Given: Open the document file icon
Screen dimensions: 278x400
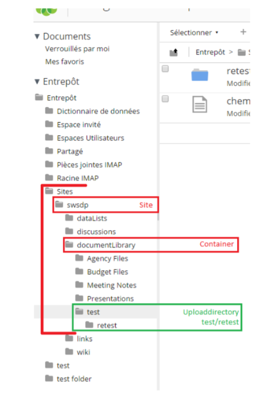Looking at the screenshot, I should pyautogui.click(x=200, y=104).
